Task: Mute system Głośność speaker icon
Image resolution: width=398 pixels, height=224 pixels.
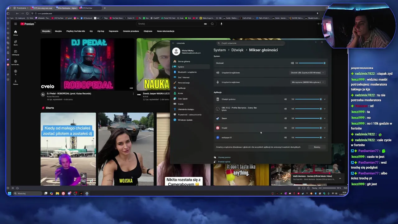Action: coord(292,63)
